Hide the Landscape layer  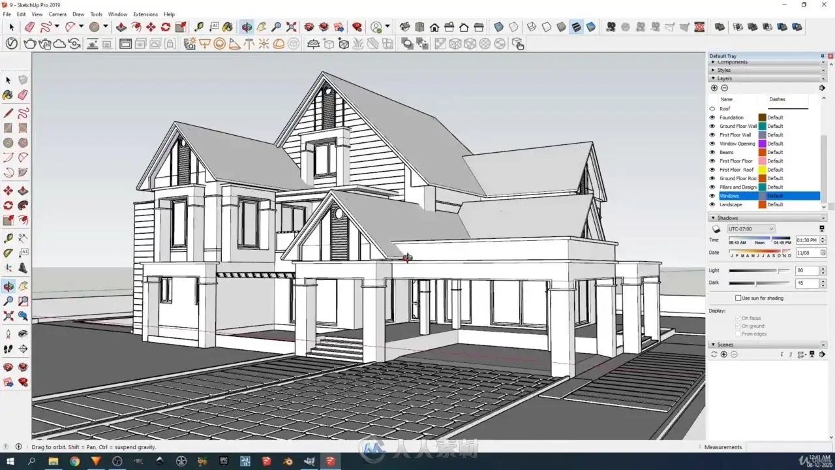[x=712, y=204]
